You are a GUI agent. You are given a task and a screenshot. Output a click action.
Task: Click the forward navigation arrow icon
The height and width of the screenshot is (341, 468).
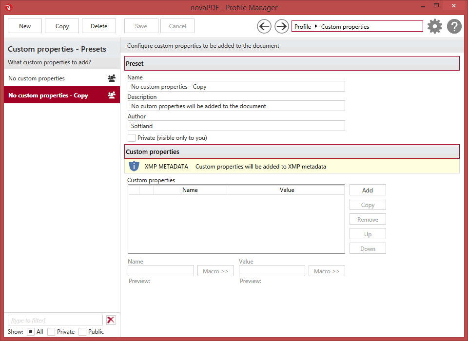coord(281,27)
